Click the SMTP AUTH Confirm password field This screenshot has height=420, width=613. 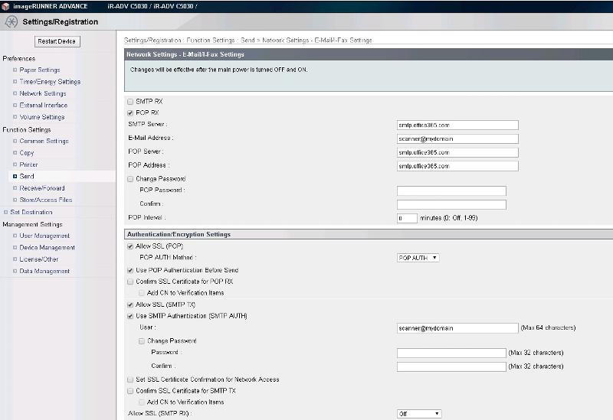pos(451,366)
